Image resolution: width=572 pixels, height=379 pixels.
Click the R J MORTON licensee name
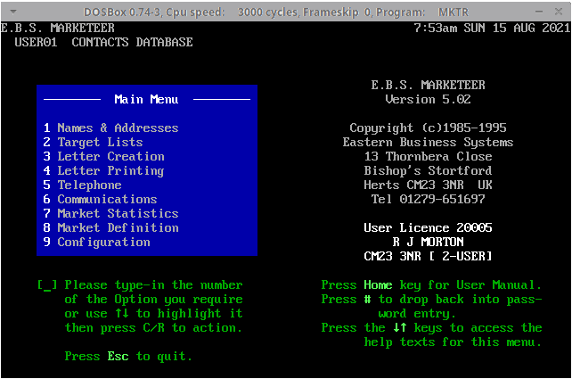pyautogui.click(x=428, y=242)
